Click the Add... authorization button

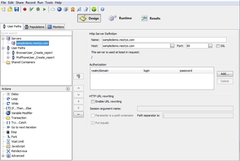225,74
